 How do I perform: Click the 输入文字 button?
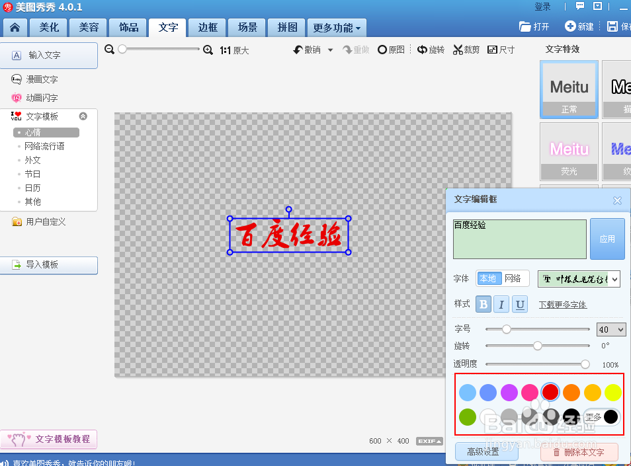click(x=49, y=56)
